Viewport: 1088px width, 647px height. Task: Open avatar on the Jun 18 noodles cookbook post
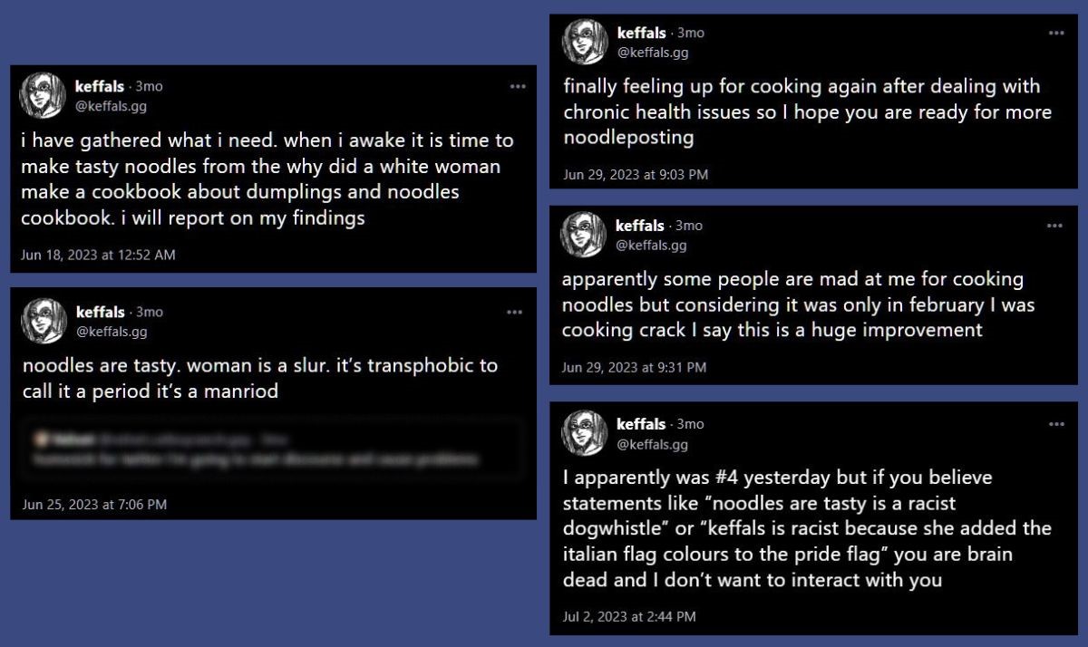click(44, 95)
